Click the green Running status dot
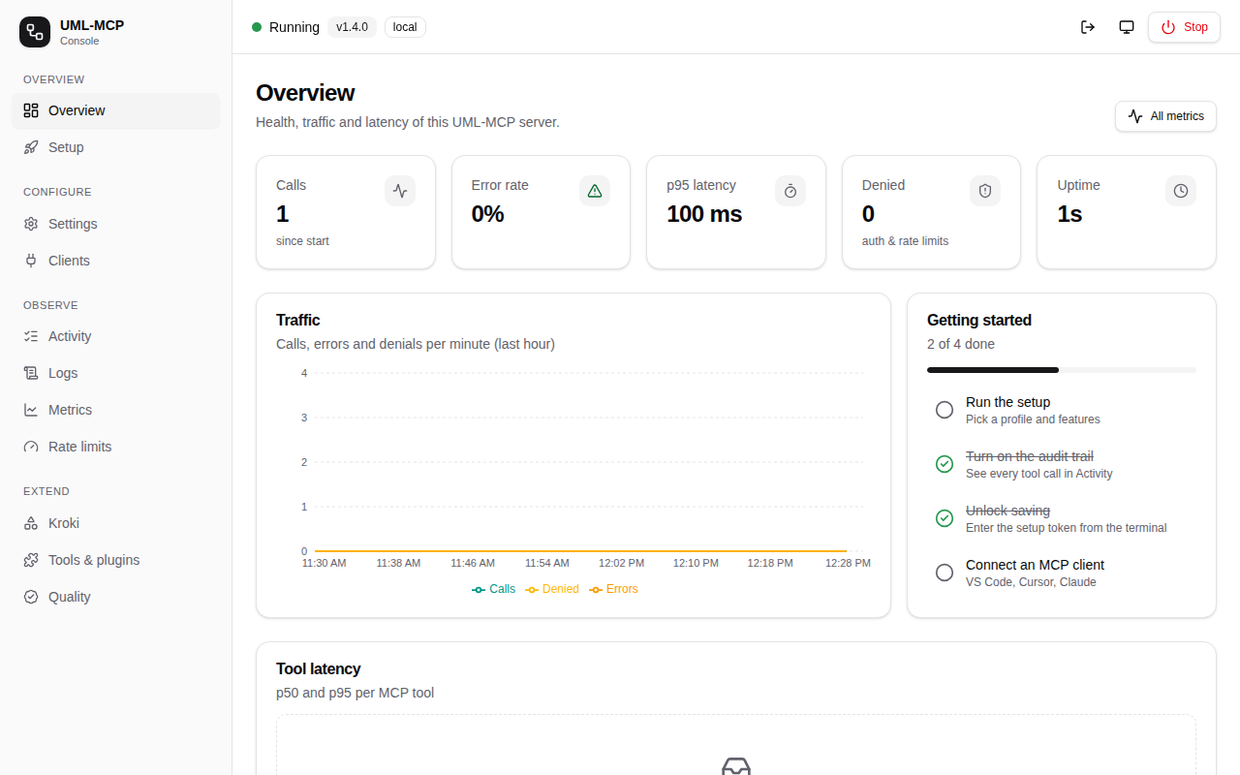The width and height of the screenshot is (1240, 775). 257,27
